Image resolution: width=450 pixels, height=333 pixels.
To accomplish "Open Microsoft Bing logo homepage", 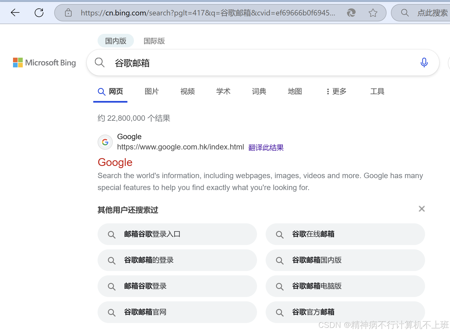I will pyautogui.click(x=44, y=63).
